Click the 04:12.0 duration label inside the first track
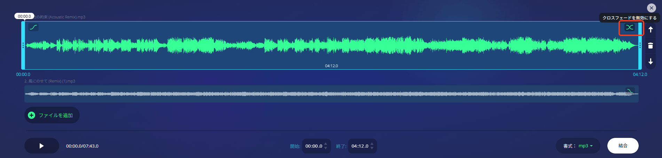This screenshot has height=158, width=662. click(x=331, y=66)
